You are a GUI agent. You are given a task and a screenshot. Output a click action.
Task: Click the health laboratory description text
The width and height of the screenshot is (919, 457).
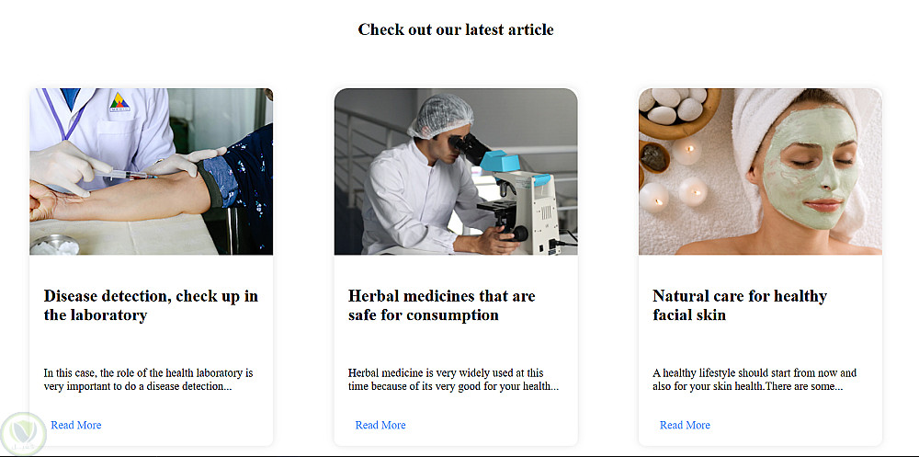pyautogui.click(x=148, y=380)
